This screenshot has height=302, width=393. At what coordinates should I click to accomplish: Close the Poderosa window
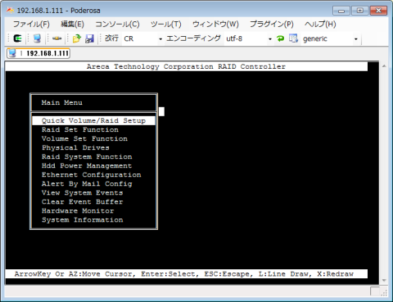pyautogui.click(x=378, y=11)
